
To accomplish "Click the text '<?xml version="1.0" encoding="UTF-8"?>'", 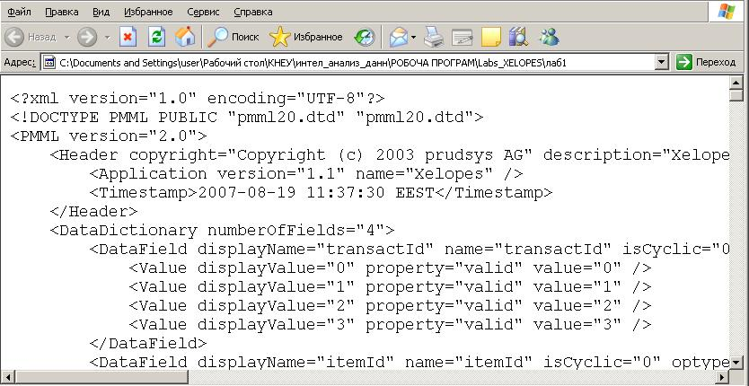I will coord(198,99).
